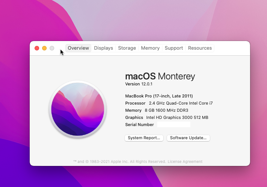Screen dimensions: 267x187
Task: Click the 'Serial Number' label
Action: 140,125
